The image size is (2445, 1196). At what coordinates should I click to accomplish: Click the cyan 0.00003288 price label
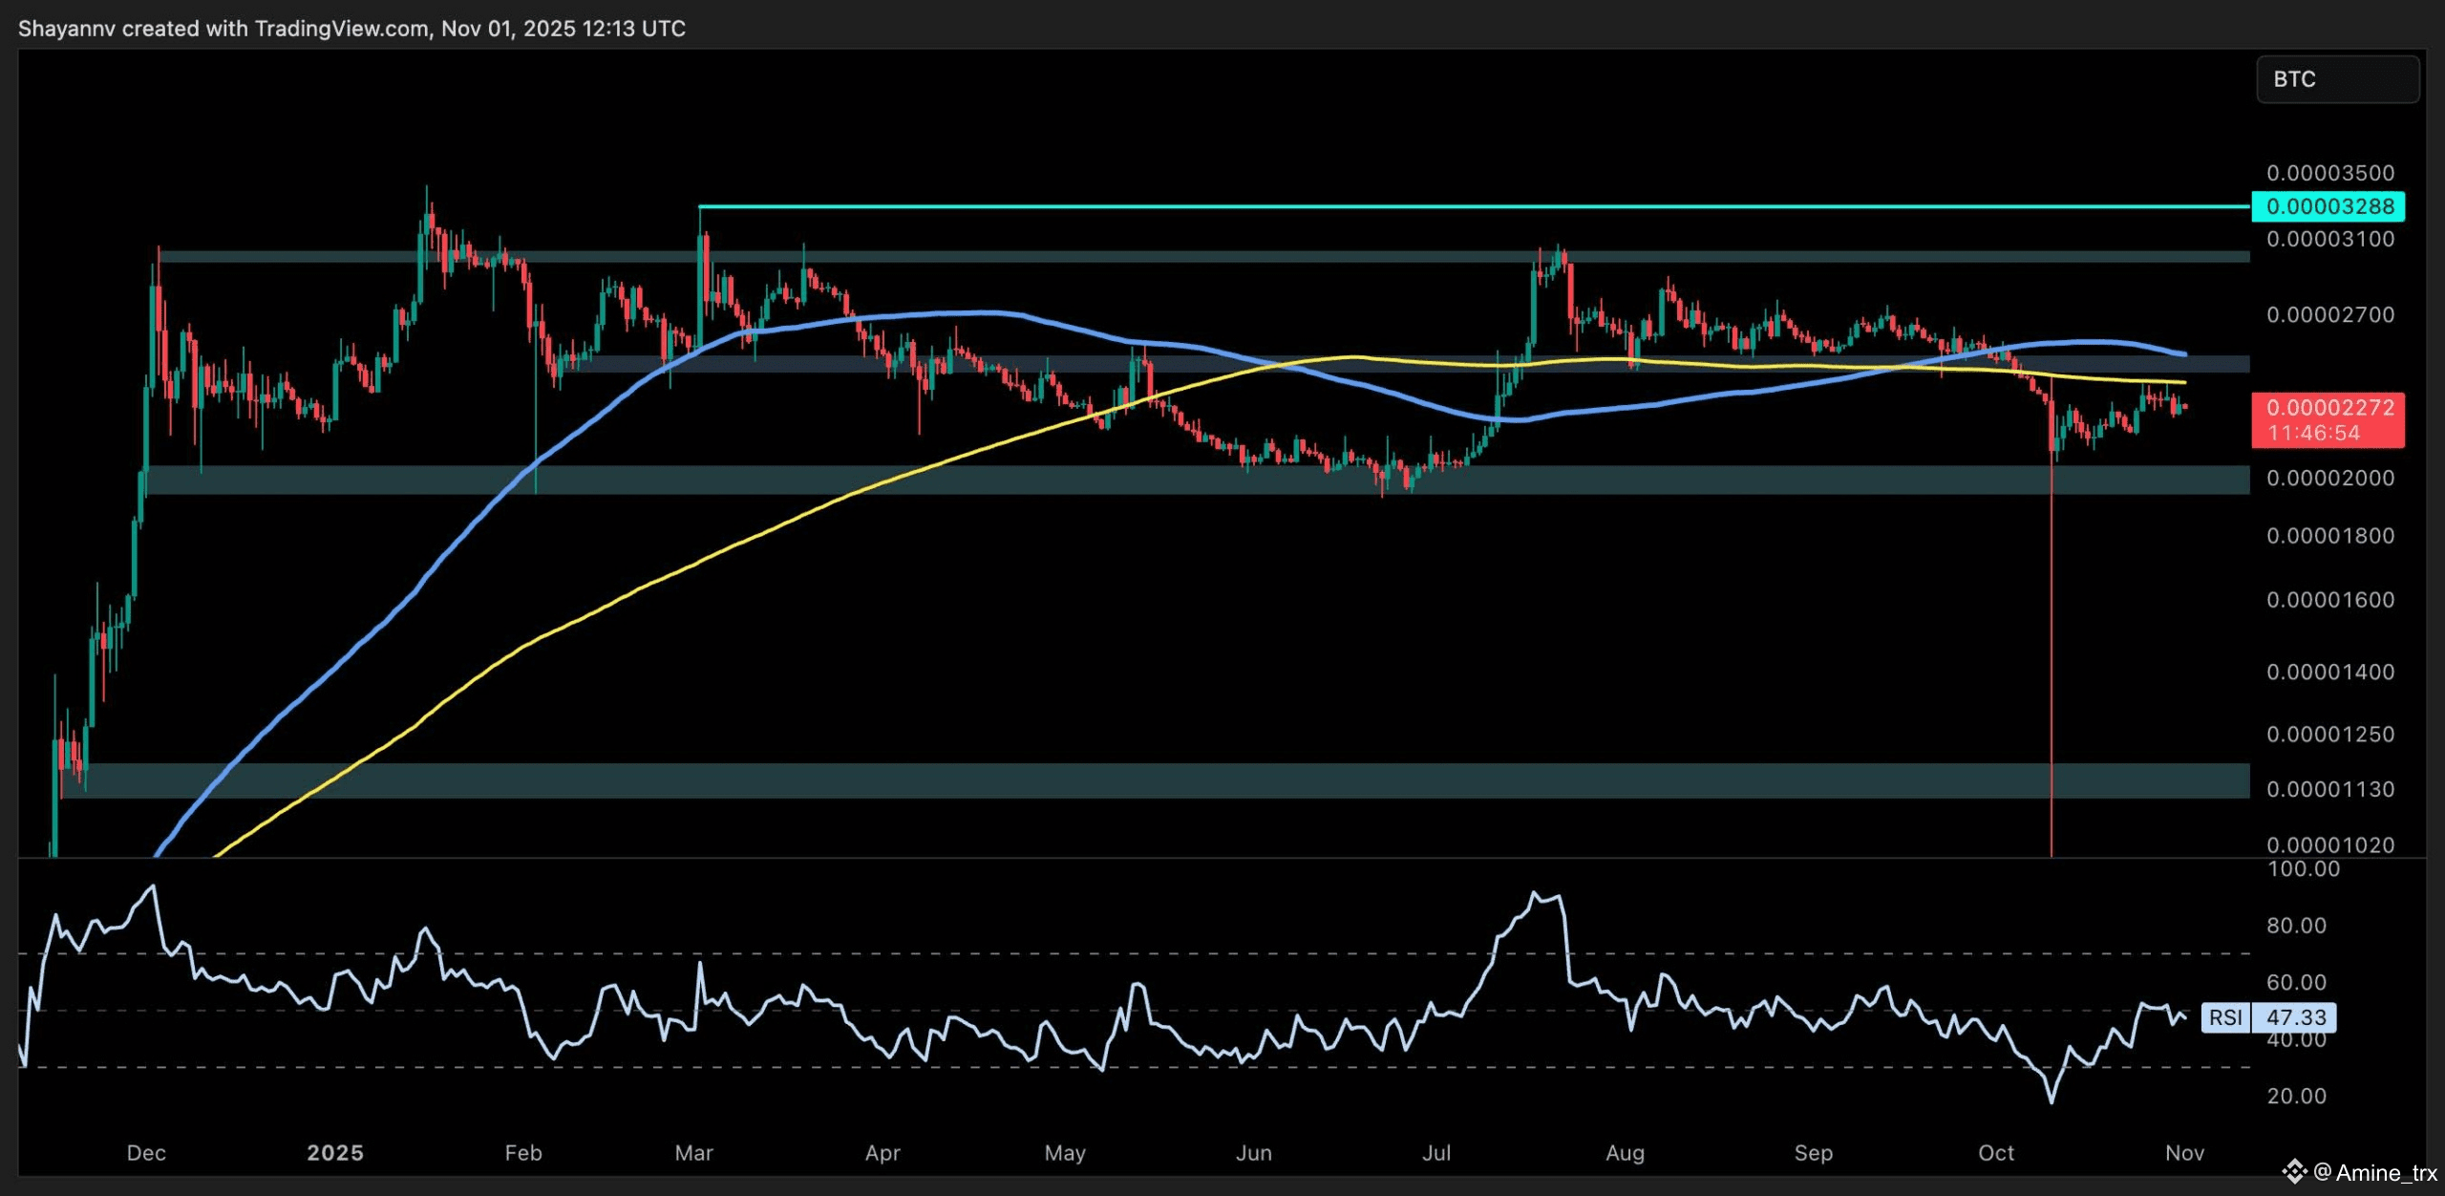2328,206
